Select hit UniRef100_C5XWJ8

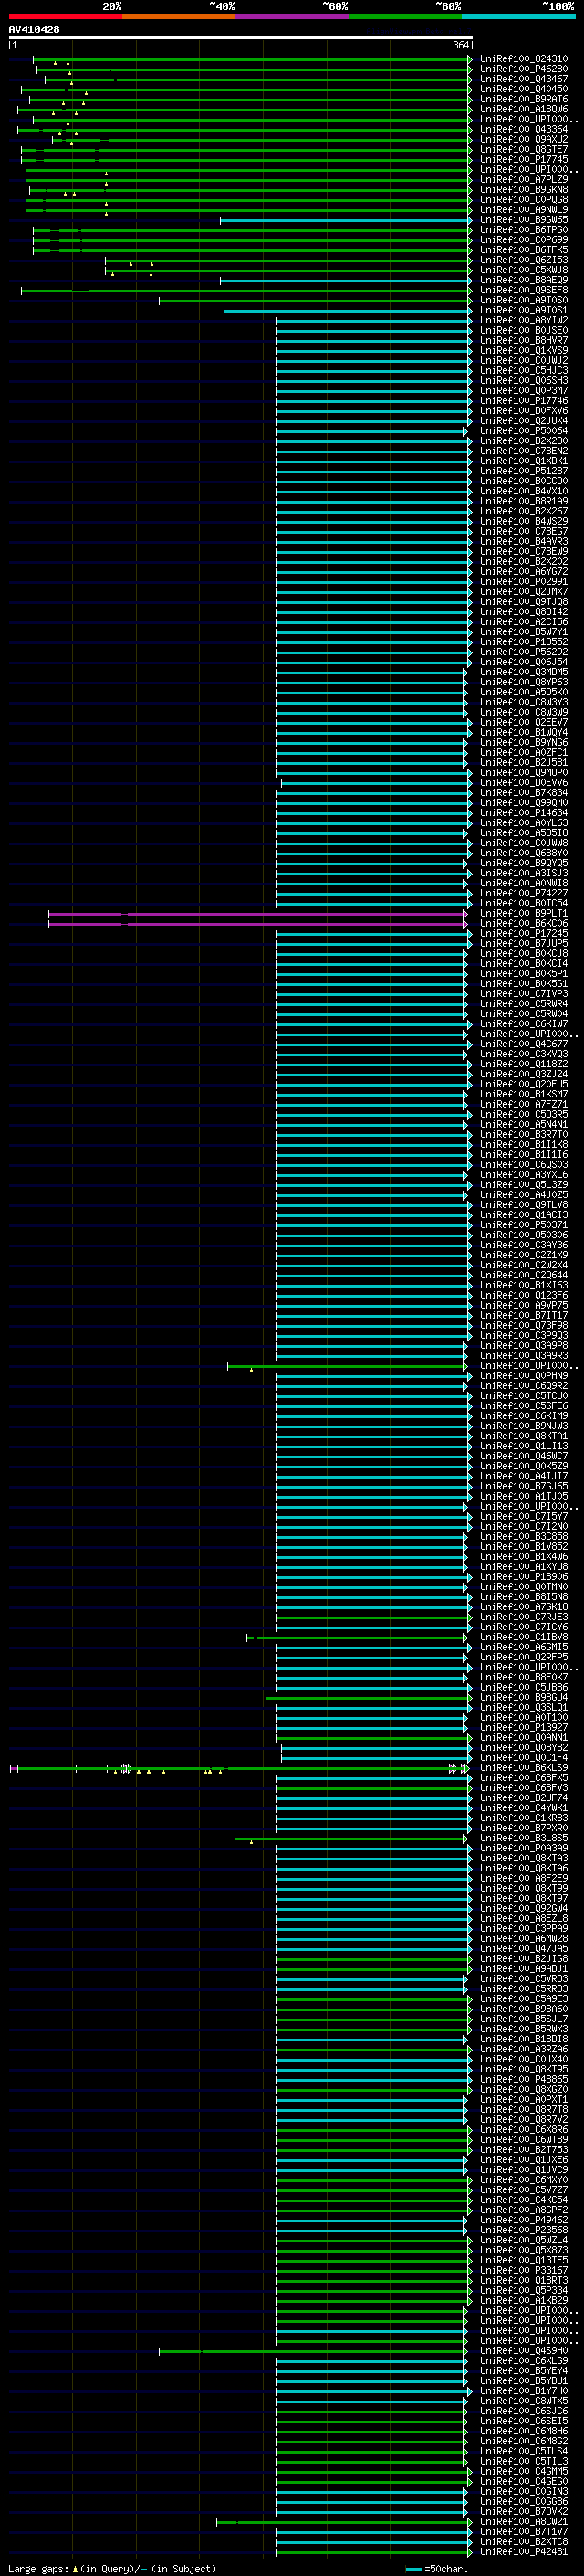pyautogui.click(x=524, y=270)
